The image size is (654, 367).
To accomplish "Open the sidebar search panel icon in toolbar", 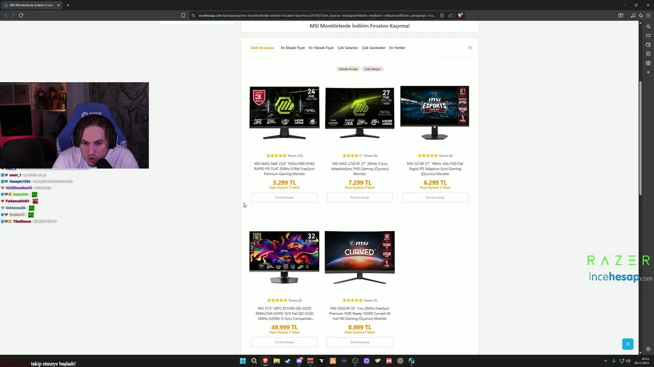I will (620, 15).
